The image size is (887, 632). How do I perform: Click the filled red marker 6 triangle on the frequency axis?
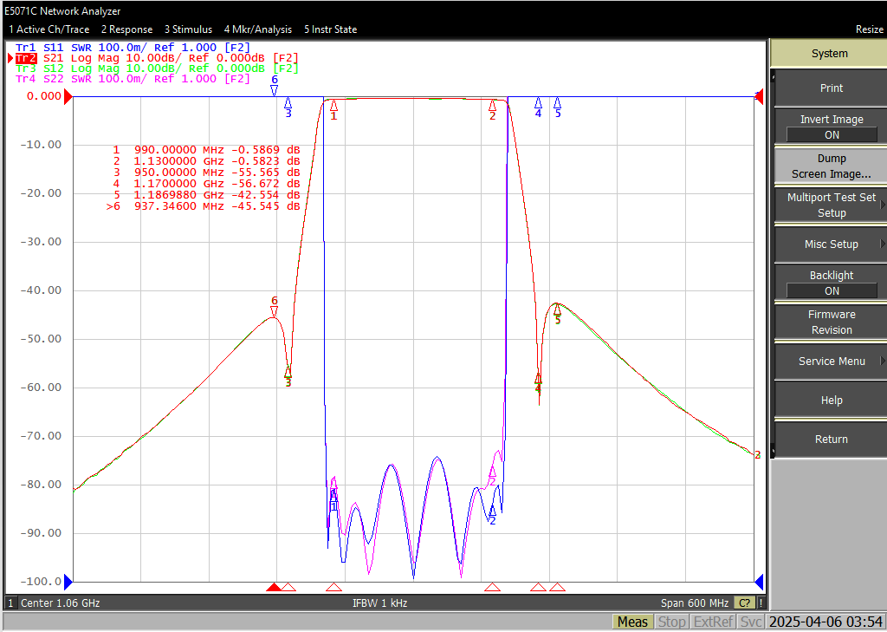click(x=275, y=587)
